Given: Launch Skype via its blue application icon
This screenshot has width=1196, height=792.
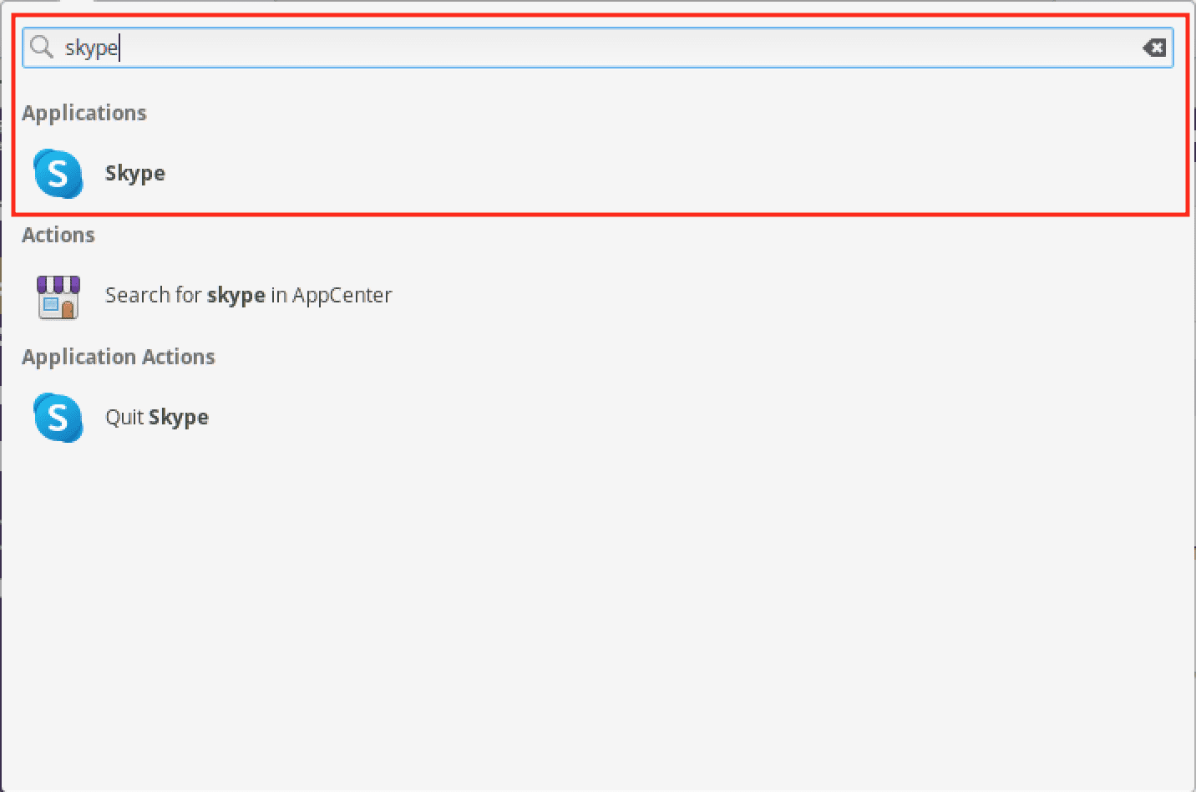Looking at the screenshot, I should (58, 173).
